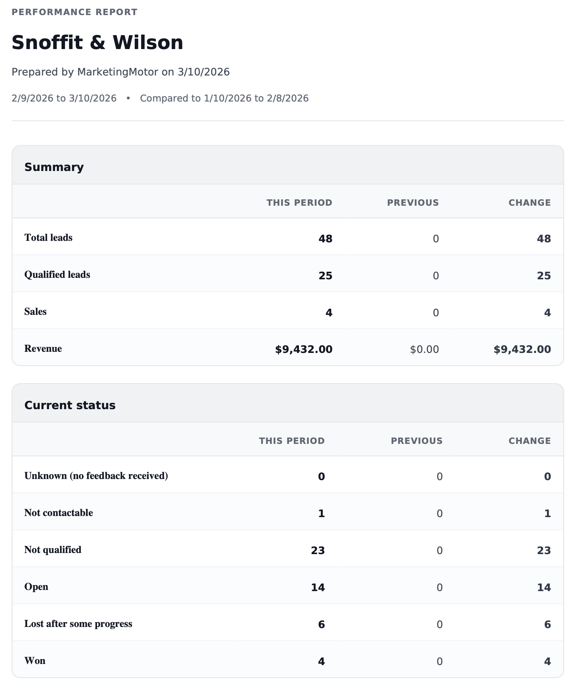This screenshot has width=579, height=690.
Task: Click the report date range 2/9/2026 to 3/10/2026
Action: click(64, 99)
